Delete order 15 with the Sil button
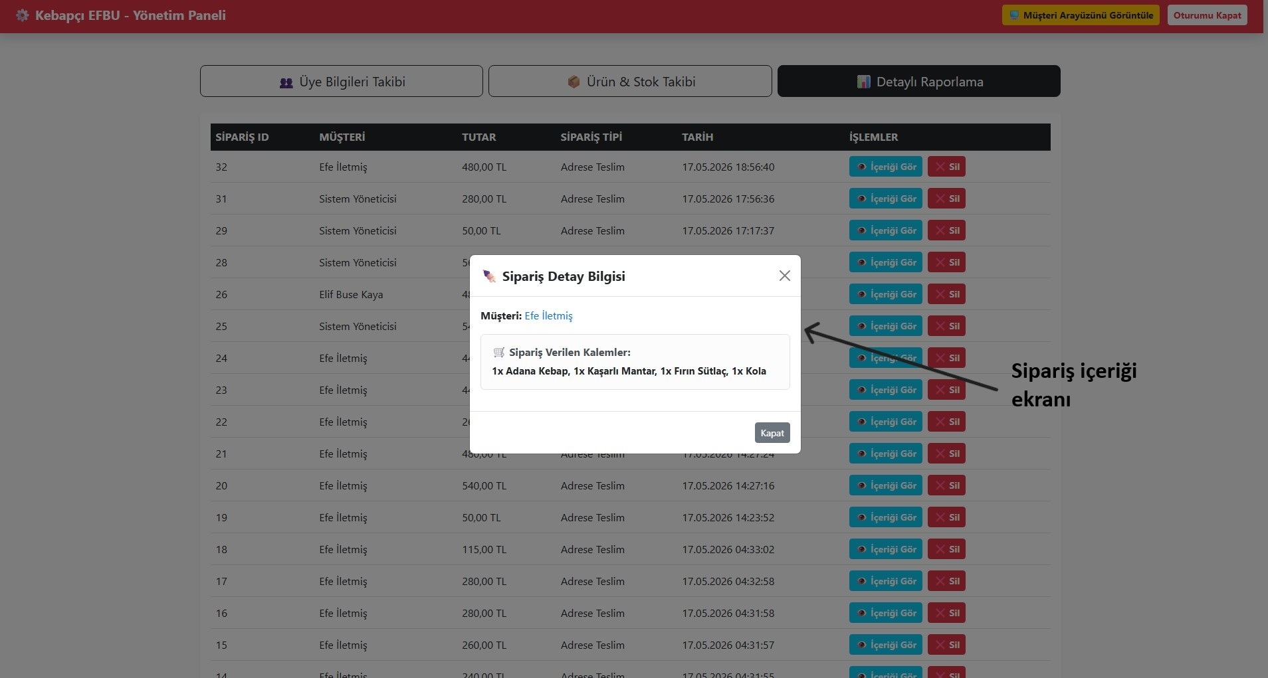The width and height of the screenshot is (1268, 678). (946, 645)
